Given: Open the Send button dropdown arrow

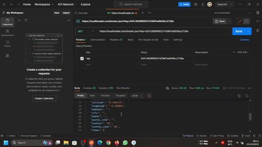Looking at the screenshot, I should click(x=248, y=31).
